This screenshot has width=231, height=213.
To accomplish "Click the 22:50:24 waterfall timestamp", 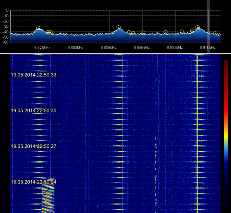I will [34, 182].
